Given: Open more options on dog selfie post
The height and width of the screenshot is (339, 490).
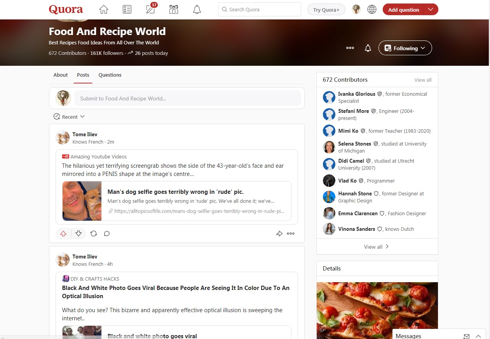Looking at the screenshot, I should [x=291, y=234].
